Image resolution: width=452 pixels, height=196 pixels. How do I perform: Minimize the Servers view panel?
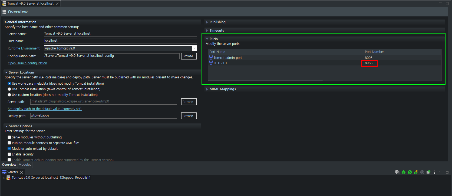click(441, 172)
